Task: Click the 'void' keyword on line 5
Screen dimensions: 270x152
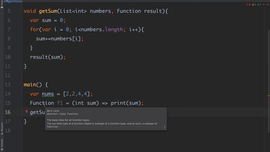Action: tap(30, 11)
